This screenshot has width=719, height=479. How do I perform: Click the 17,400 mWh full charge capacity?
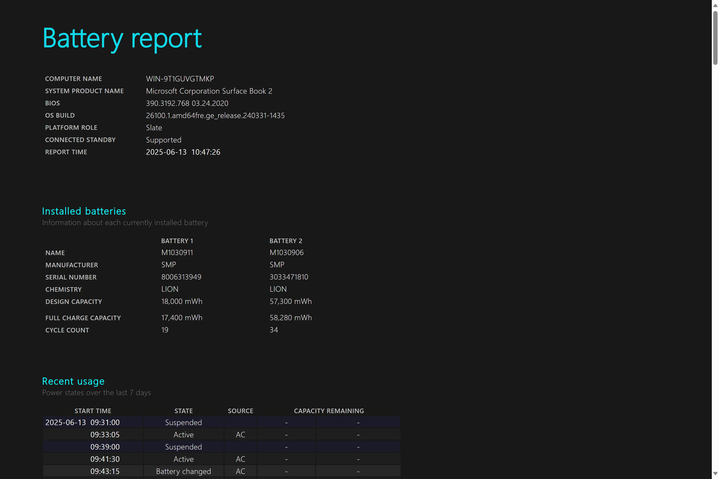[182, 318]
